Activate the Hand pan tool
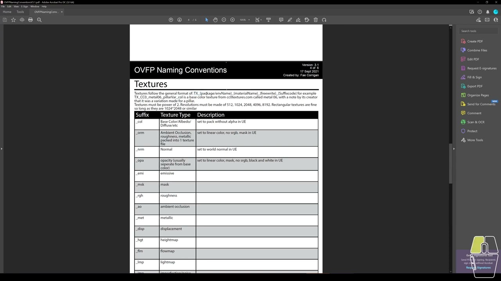 [x=215, y=20]
